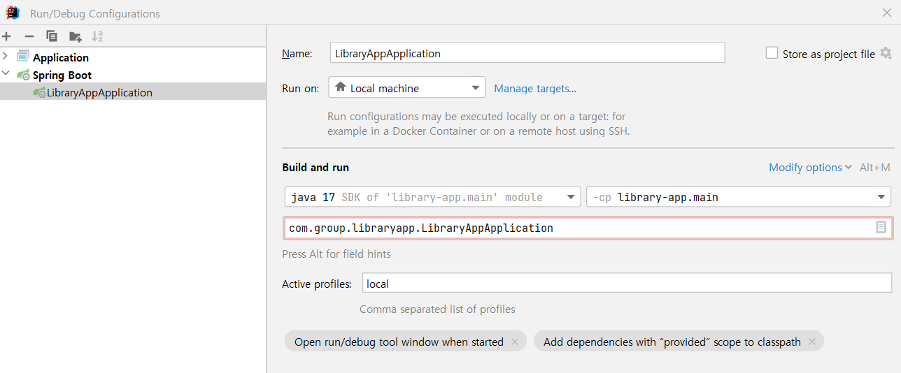Click the main class field com.group.libraryapp.LibraryAppApplication

pyautogui.click(x=588, y=228)
